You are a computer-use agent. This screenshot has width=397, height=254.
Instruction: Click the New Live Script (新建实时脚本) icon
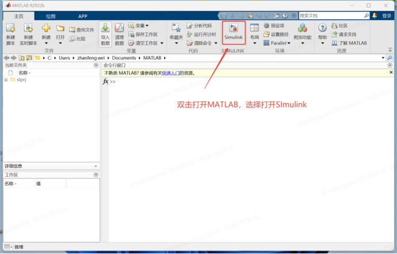tap(28, 28)
